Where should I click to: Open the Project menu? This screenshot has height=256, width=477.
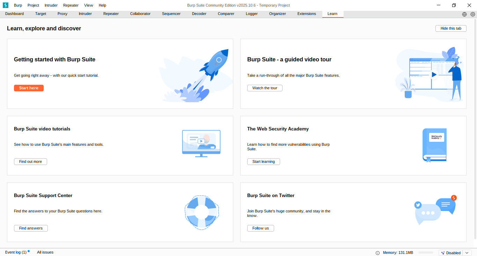click(34, 5)
